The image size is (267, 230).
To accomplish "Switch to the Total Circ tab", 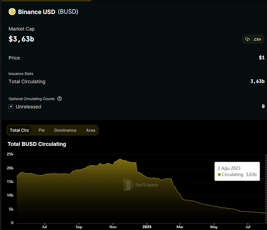I will (x=19, y=130).
